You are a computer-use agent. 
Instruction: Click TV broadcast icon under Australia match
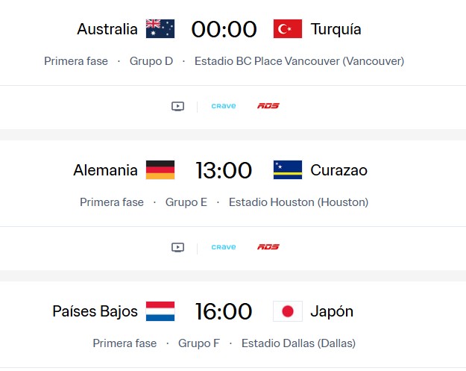tap(177, 106)
